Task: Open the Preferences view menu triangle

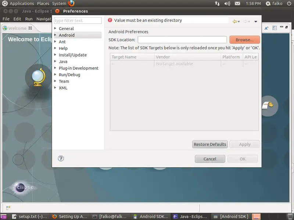Action: pyautogui.click(x=255, y=22)
